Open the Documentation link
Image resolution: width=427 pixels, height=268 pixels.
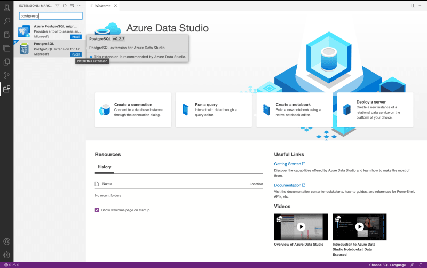[290, 185]
